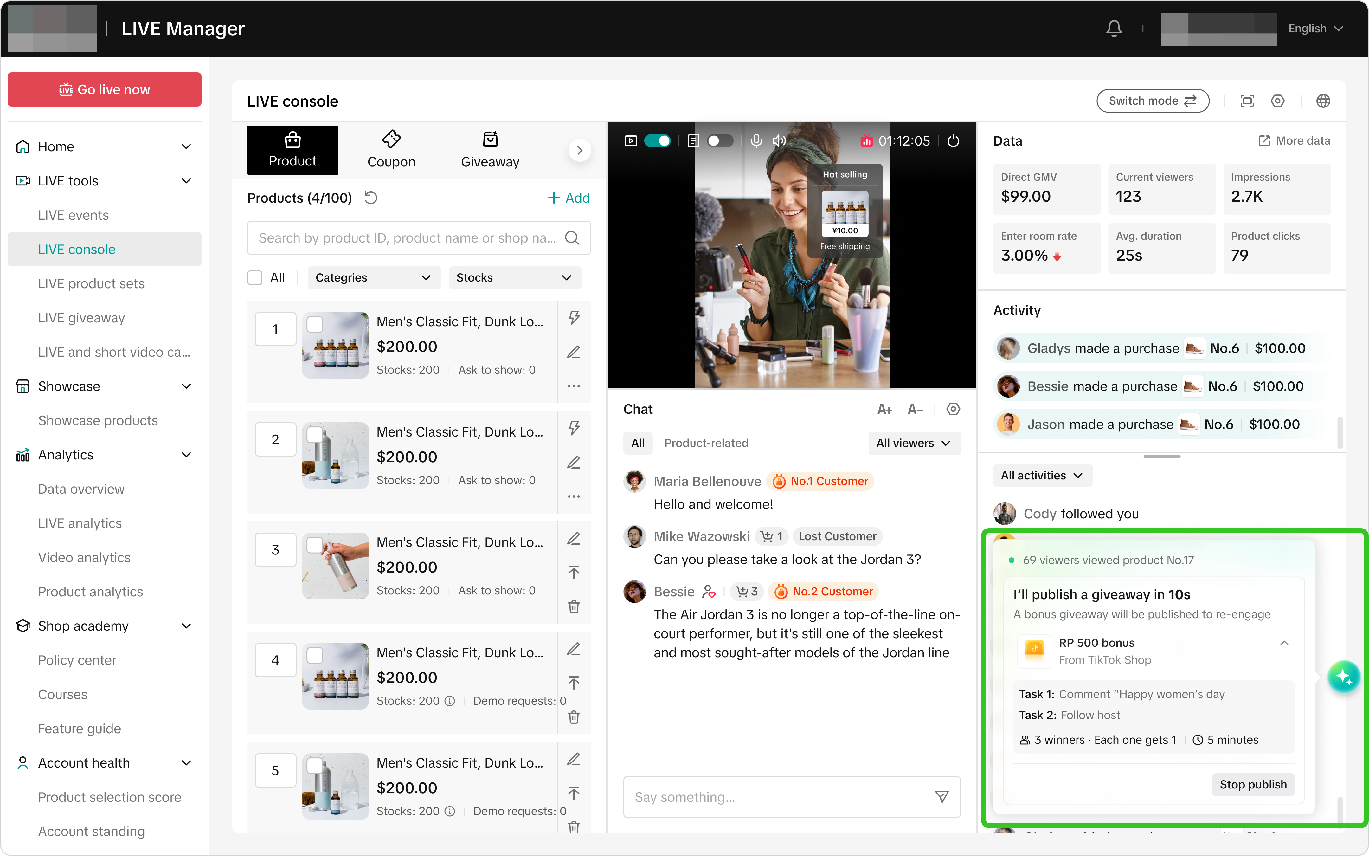Open the Categories dropdown
This screenshot has width=1369, height=856.
coord(373,277)
